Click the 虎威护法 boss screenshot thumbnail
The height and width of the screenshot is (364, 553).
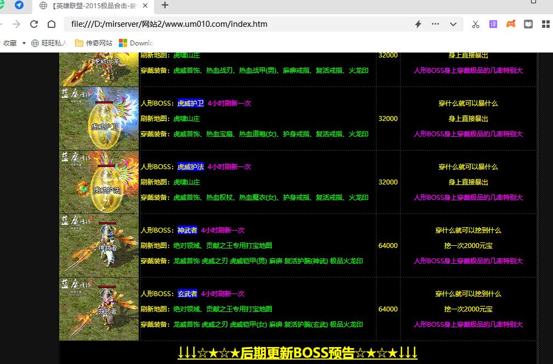coord(99,182)
